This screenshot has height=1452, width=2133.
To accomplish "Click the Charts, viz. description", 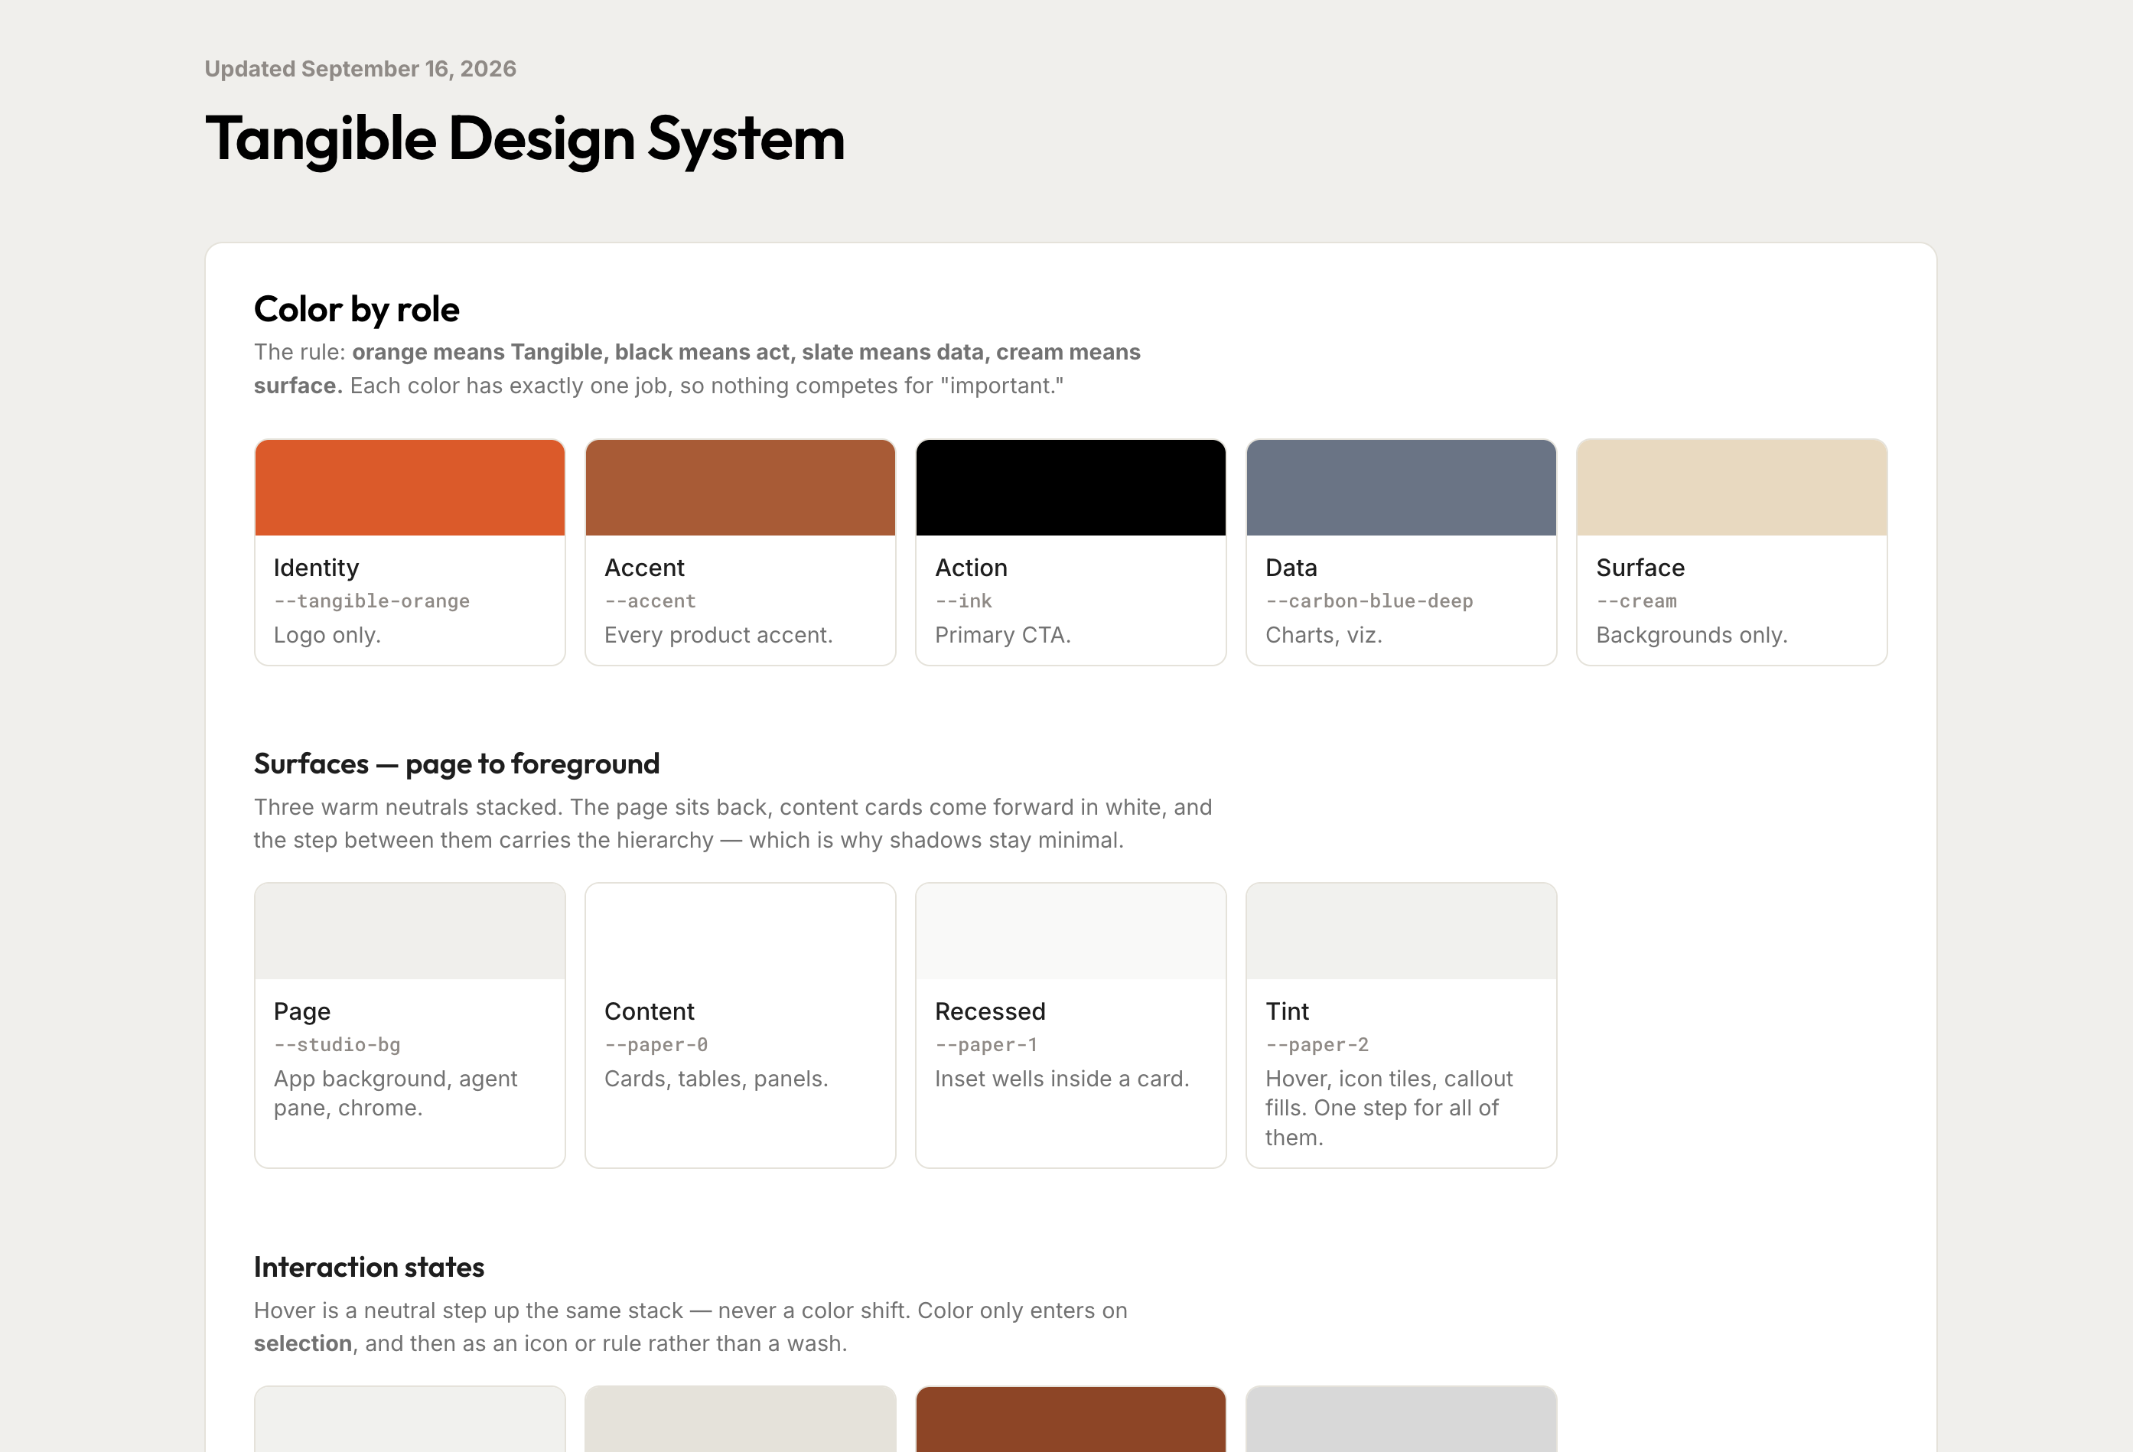I will click(1324, 635).
